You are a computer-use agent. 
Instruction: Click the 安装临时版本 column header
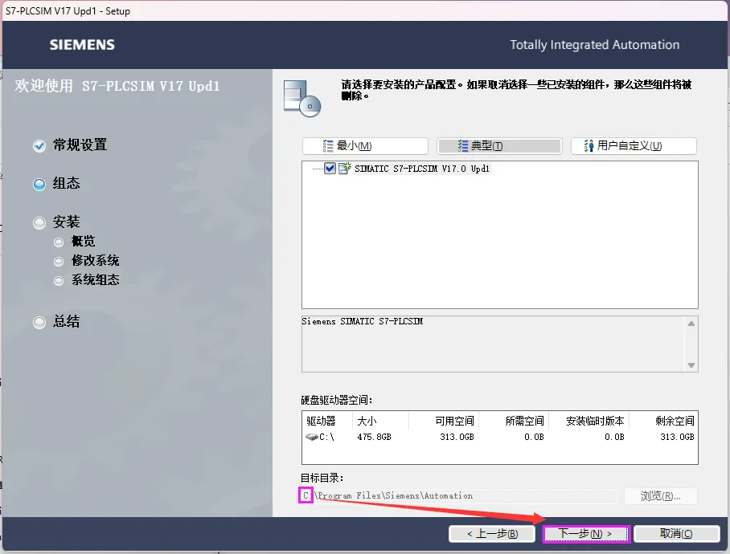click(589, 421)
